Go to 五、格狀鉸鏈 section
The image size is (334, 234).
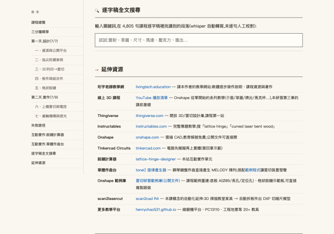tap(46, 88)
